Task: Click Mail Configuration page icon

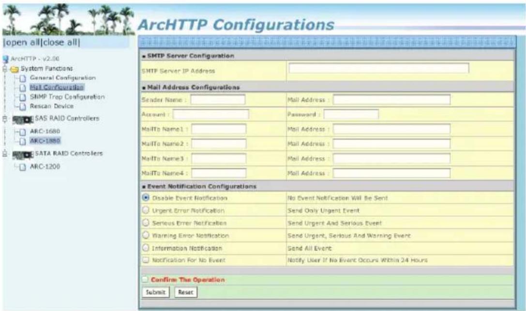Action: coord(22,88)
